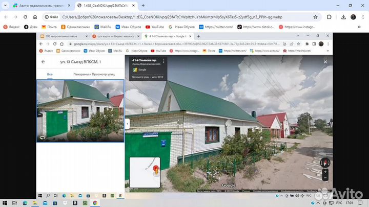Click the Chrome icon on the taskbar
369x207 pixels.
95,203
